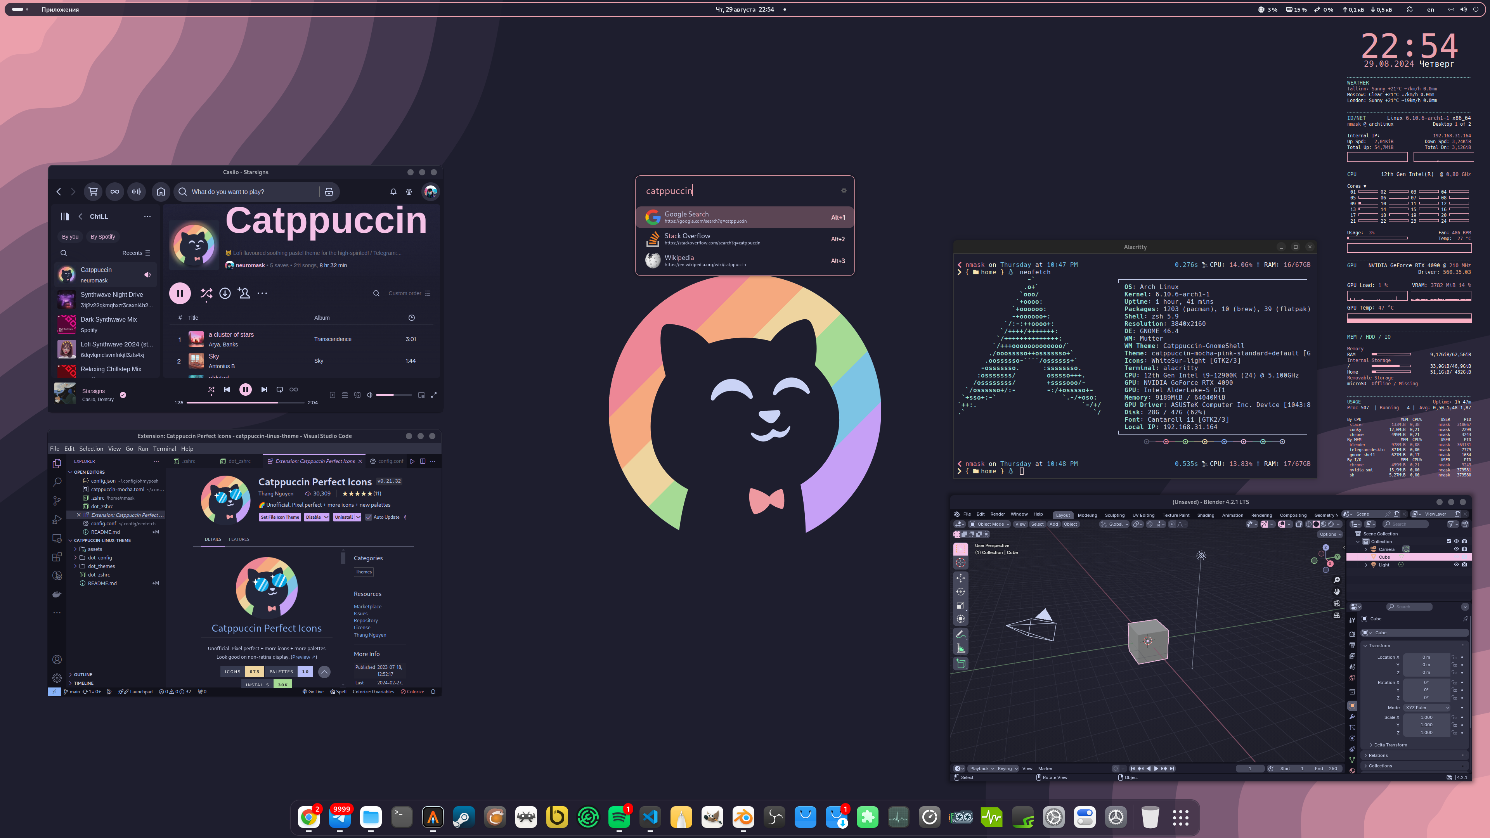Click invite collaborators icon in Spotify playlist

(x=244, y=293)
